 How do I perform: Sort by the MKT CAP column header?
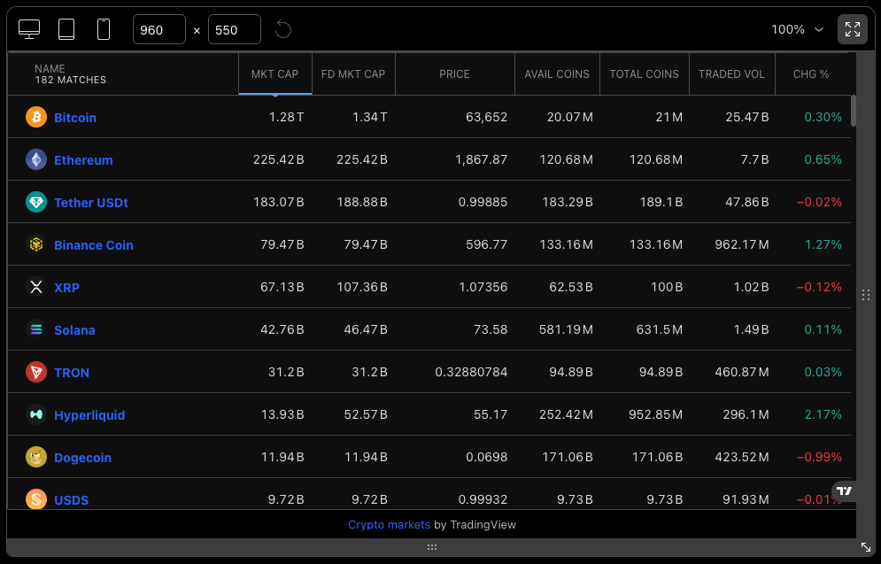pyautogui.click(x=274, y=73)
